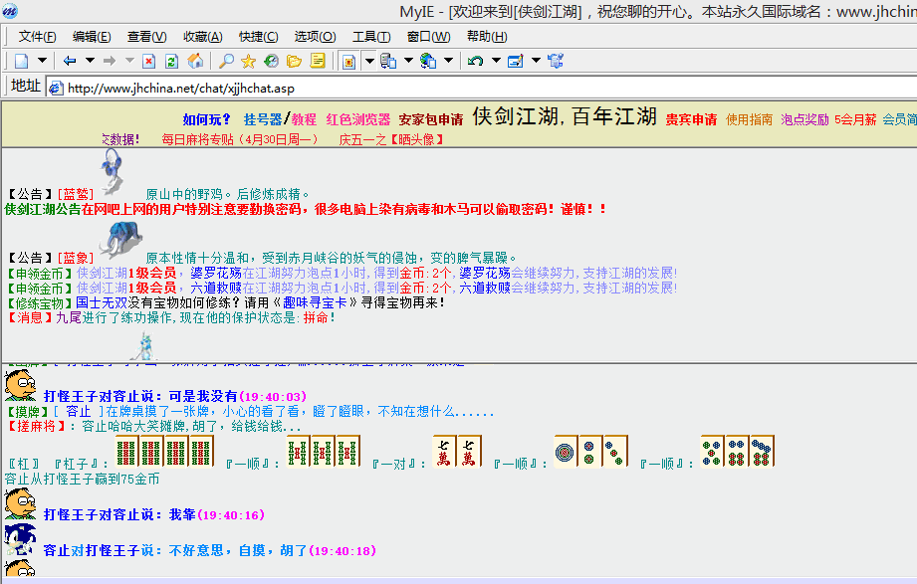Open the 文件(F) menu
This screenshot has width=917, height=584.
pyautogui.click(x=38, y=37)
